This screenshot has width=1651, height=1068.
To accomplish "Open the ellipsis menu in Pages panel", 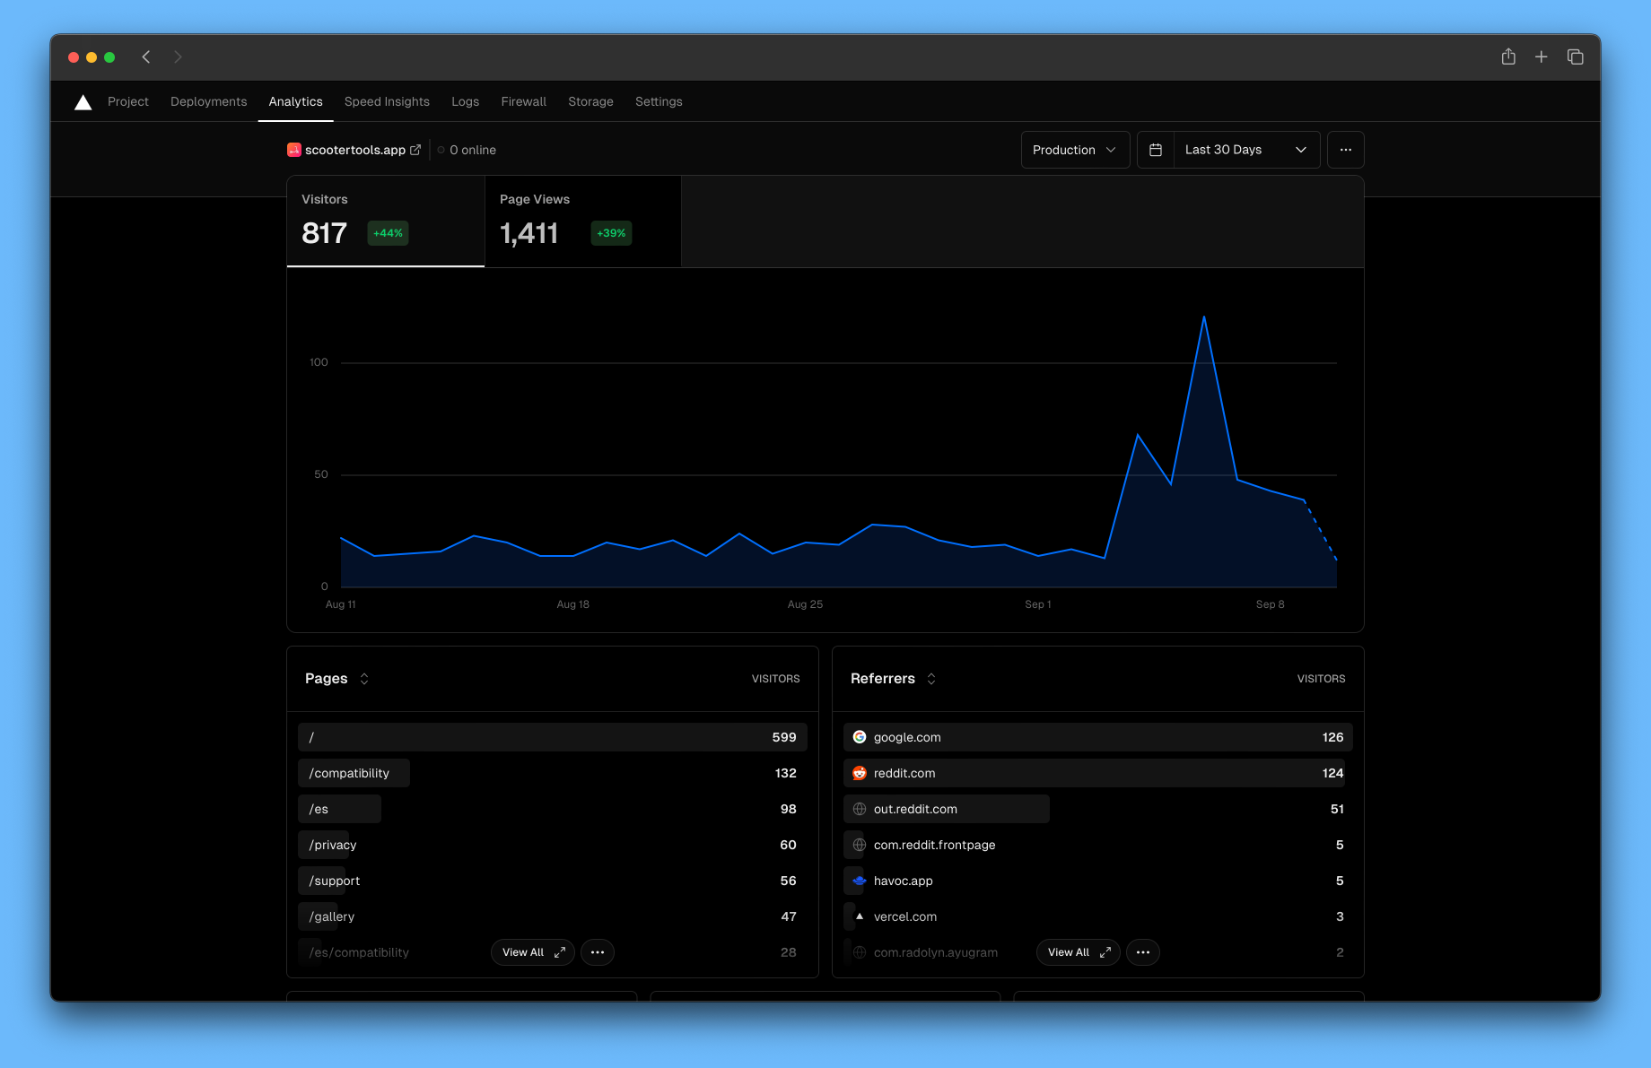I will 598,952.
